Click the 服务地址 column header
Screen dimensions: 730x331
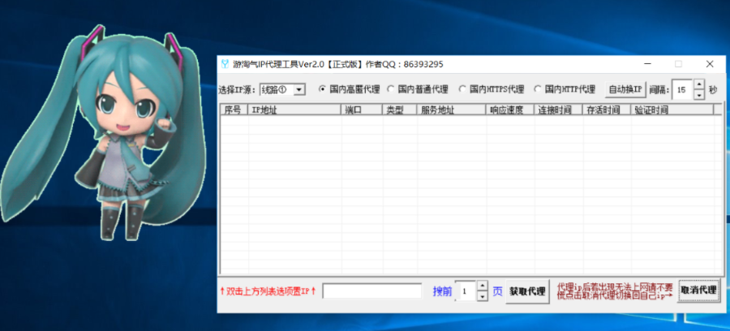click(452, 110)
